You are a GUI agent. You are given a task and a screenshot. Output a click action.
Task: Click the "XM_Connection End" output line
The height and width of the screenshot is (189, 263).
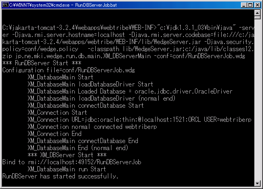pos(54,134)
